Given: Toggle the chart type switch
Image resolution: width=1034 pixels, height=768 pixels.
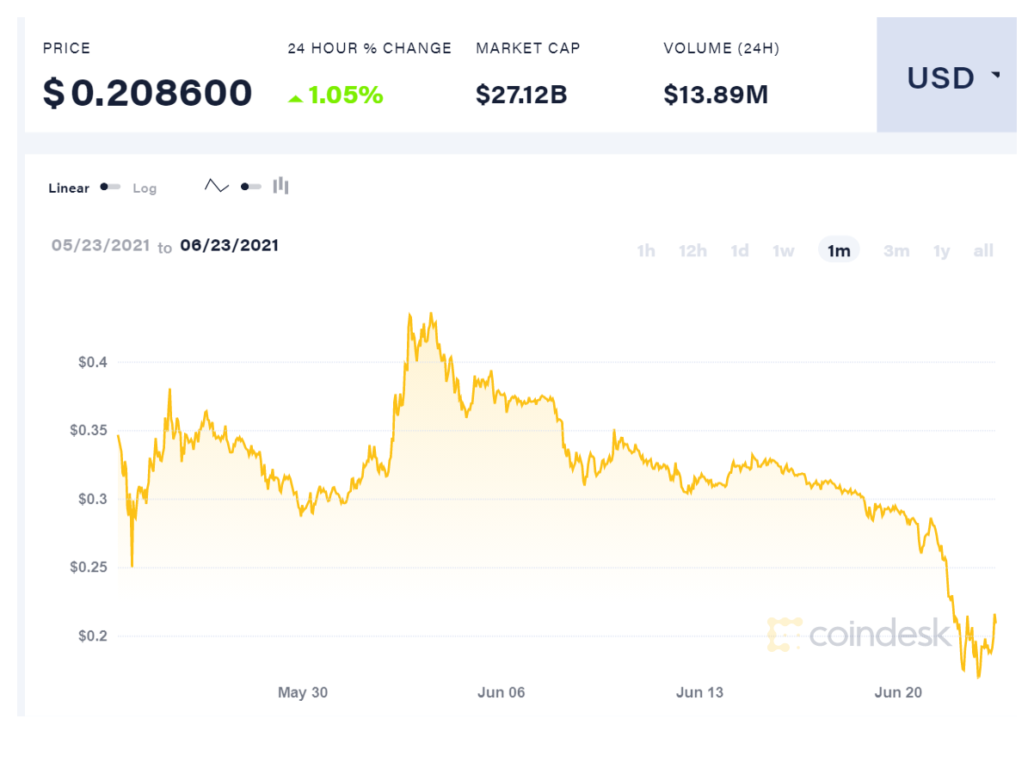Looking at the screenshot, I should click(249, 187).
